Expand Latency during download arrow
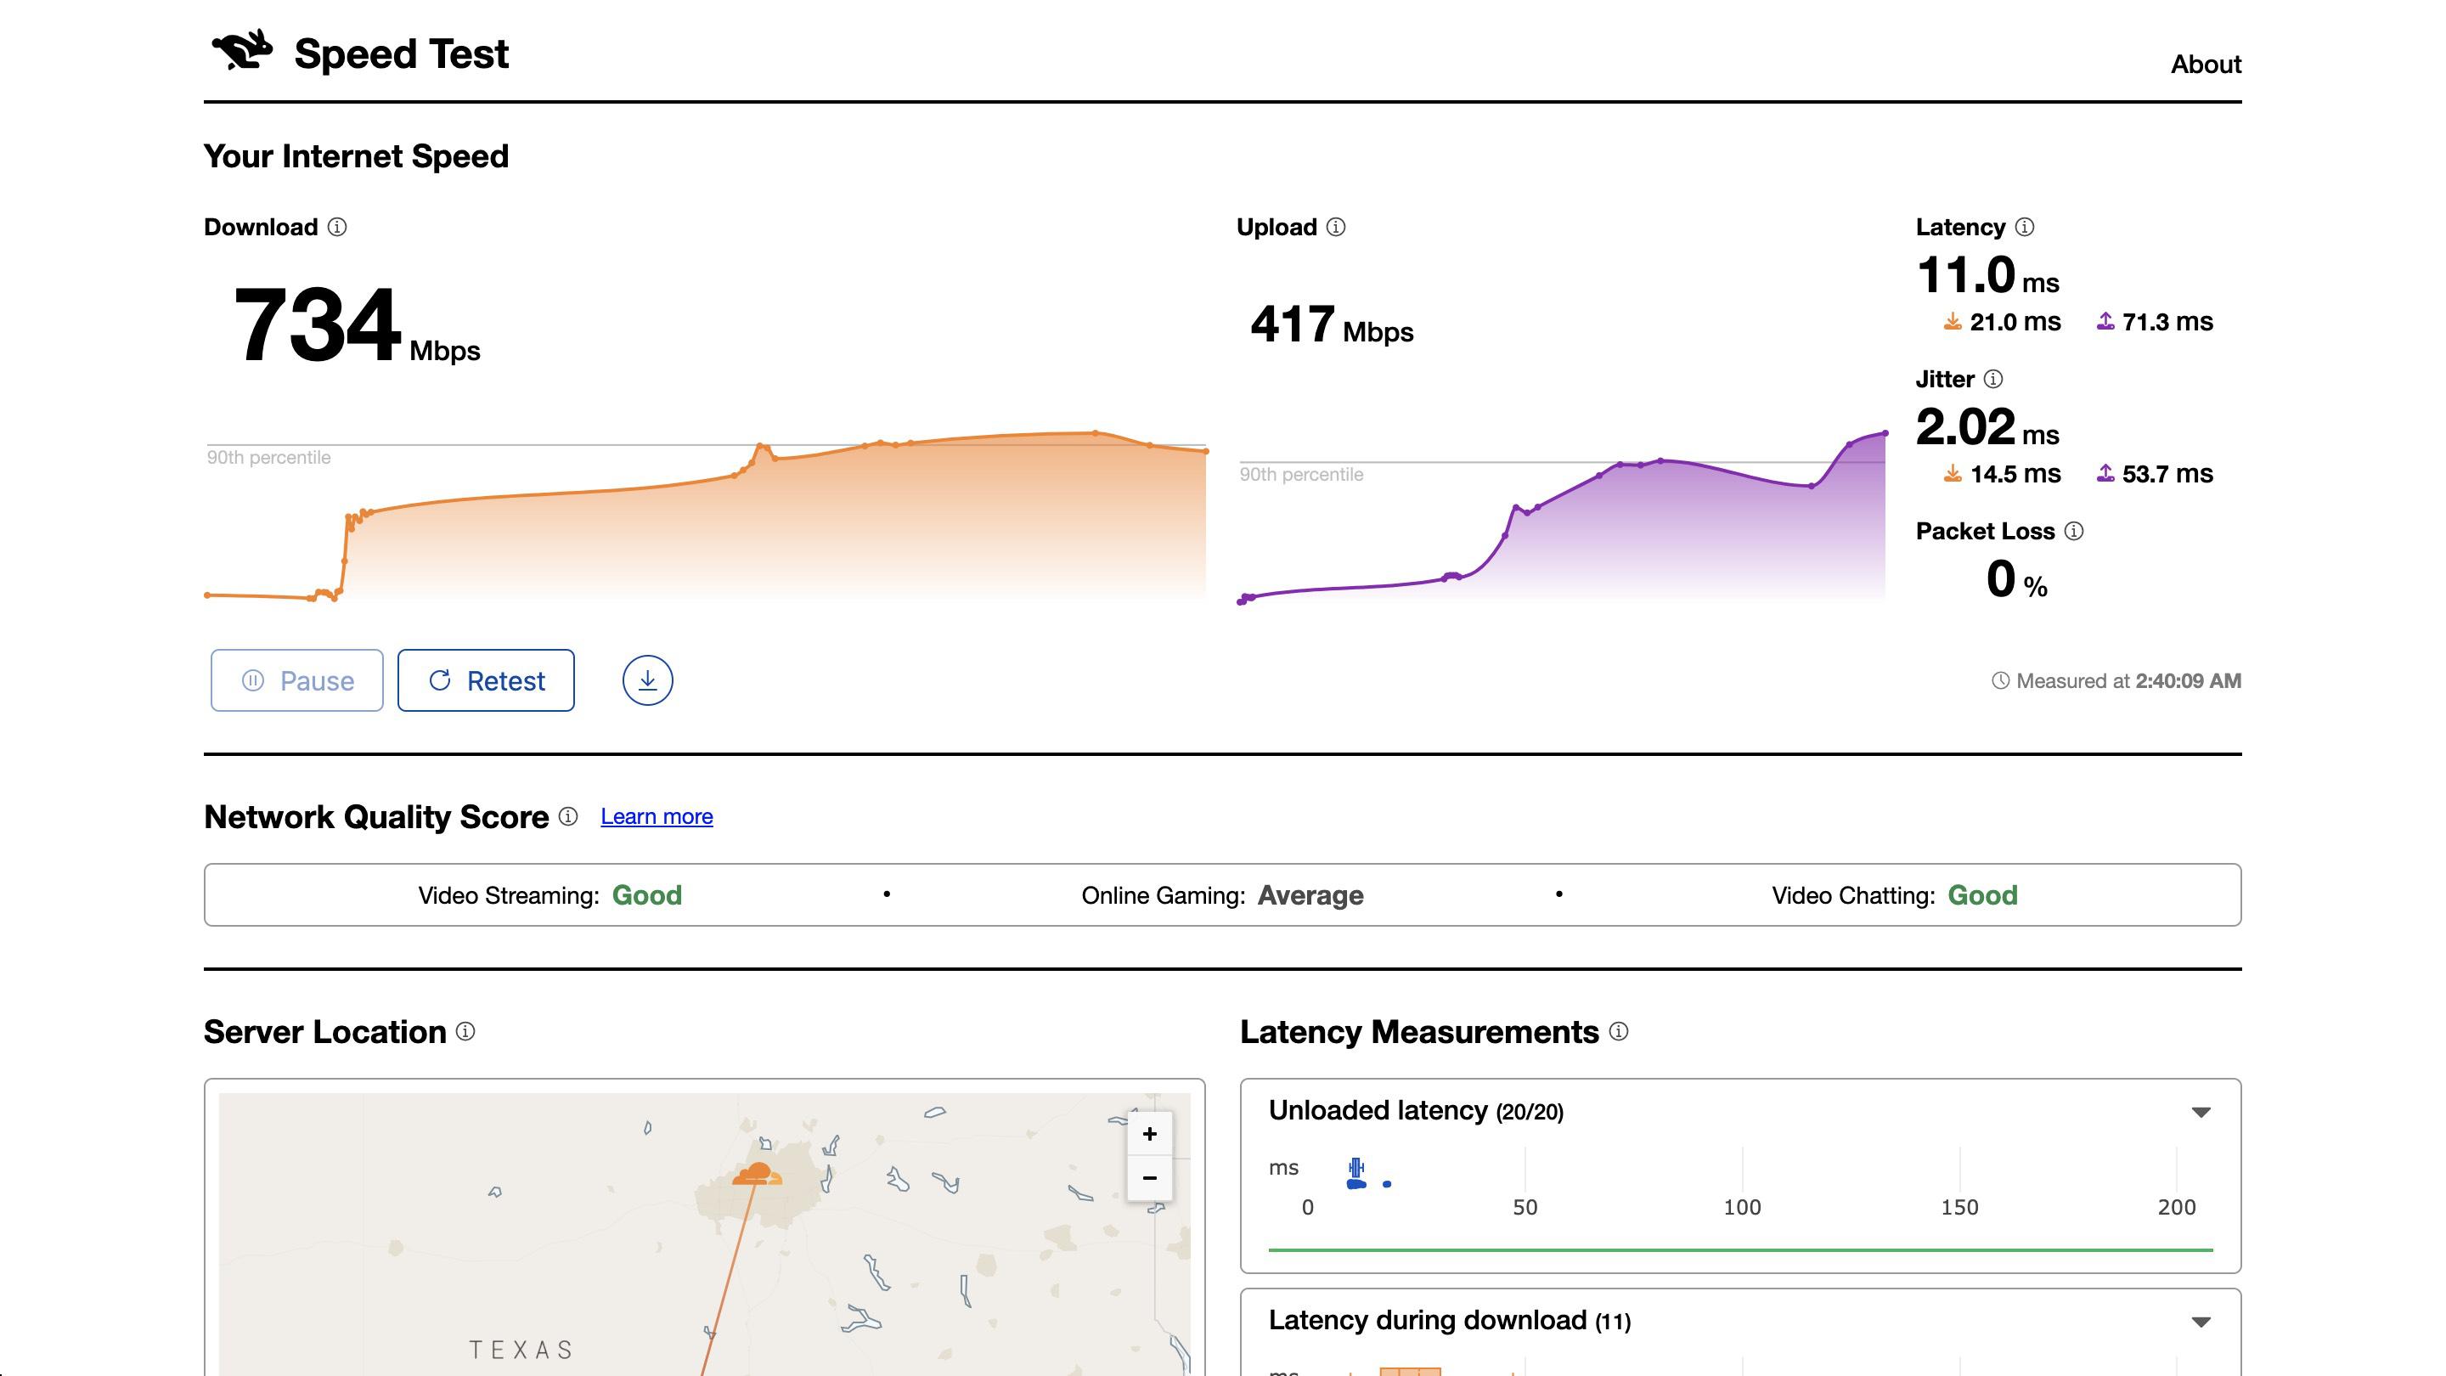This screenshot has width=2446, height=1376. coord(2200,1322)
